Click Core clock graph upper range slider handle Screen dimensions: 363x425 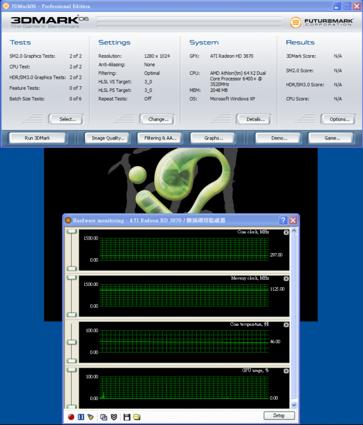(72, 231)
